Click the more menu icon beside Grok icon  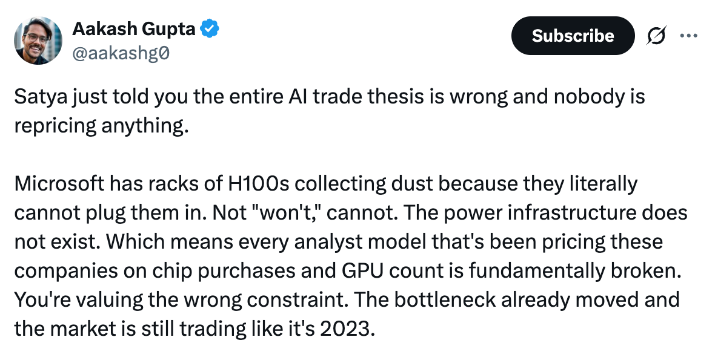689,36
